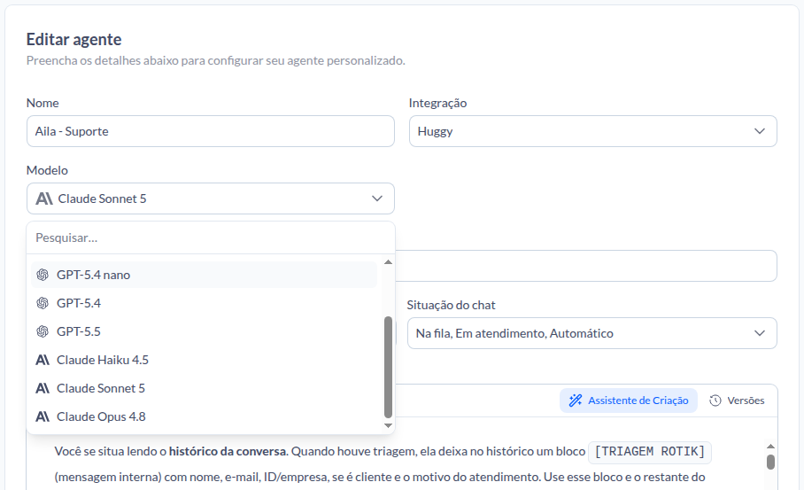This screenshot has width=804, height=490.
Task: Click the Anthropic icon beside Claude Opus 4.8
Action: tap(43, 416)
